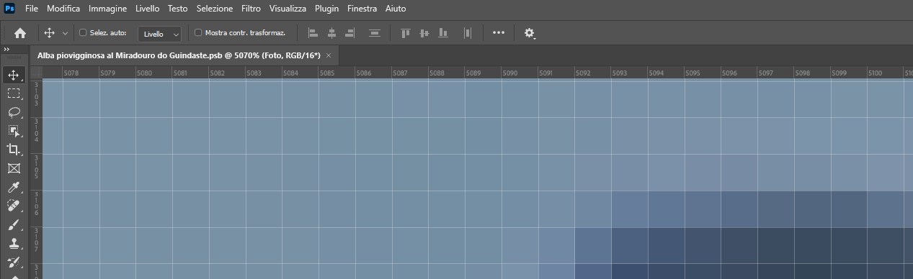Select the Frame tool
This screenshot has width=913, height=279.
[x=14, y=168]
